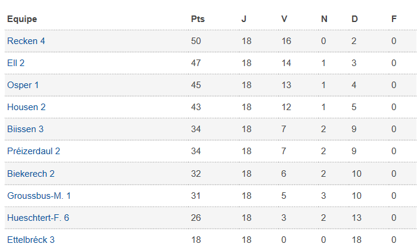Click the N column header

pos(324,19)
